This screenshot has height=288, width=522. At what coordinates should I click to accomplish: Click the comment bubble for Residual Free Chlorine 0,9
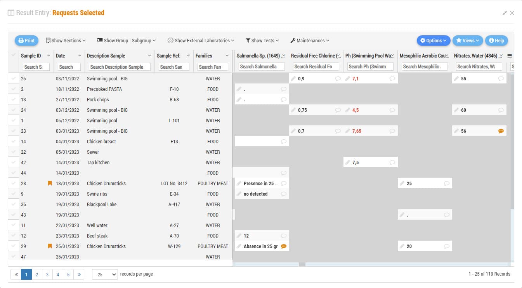tap(338, 79)
